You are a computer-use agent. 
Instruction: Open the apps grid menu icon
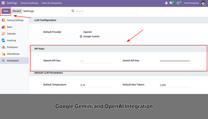(x=3, y=3)
